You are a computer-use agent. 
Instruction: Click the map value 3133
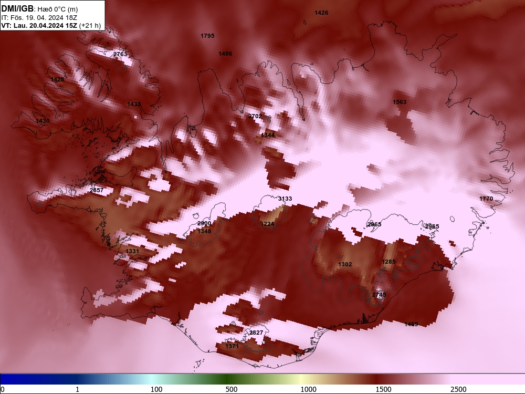point(285,199)
